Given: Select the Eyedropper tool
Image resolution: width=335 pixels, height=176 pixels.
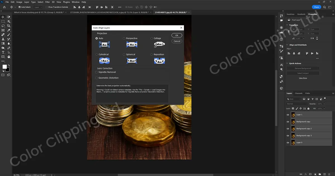Looking at the screenshot, I should pos(9,30).
